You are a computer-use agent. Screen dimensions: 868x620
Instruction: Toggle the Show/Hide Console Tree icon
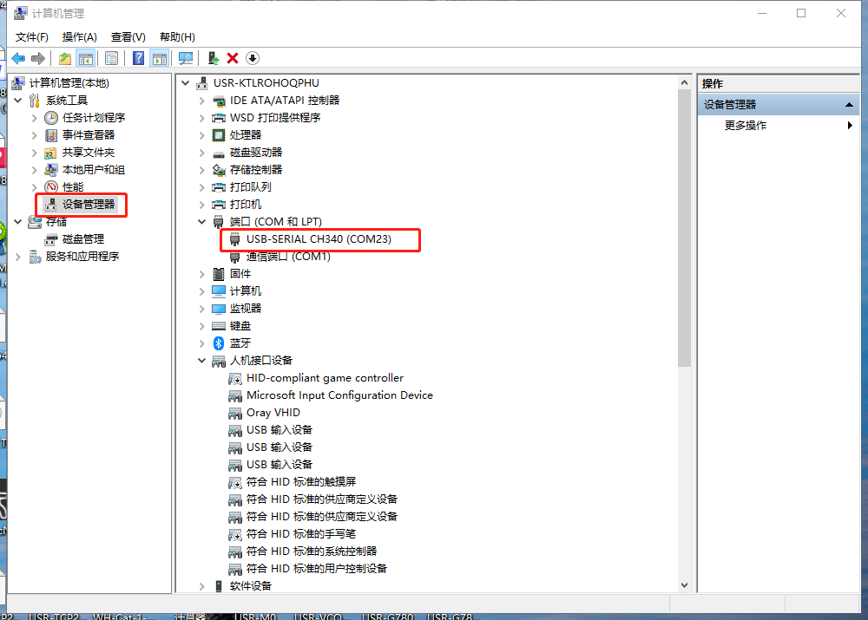click(86, 58)
